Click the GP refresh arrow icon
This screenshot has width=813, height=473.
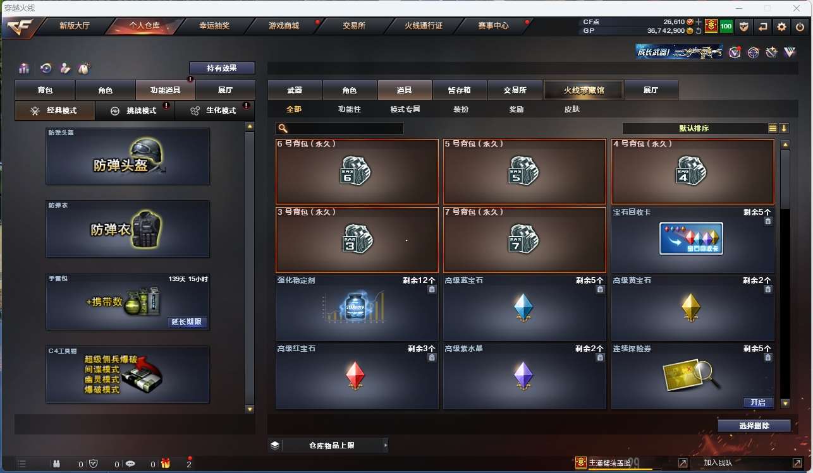(x=698, y=30)
